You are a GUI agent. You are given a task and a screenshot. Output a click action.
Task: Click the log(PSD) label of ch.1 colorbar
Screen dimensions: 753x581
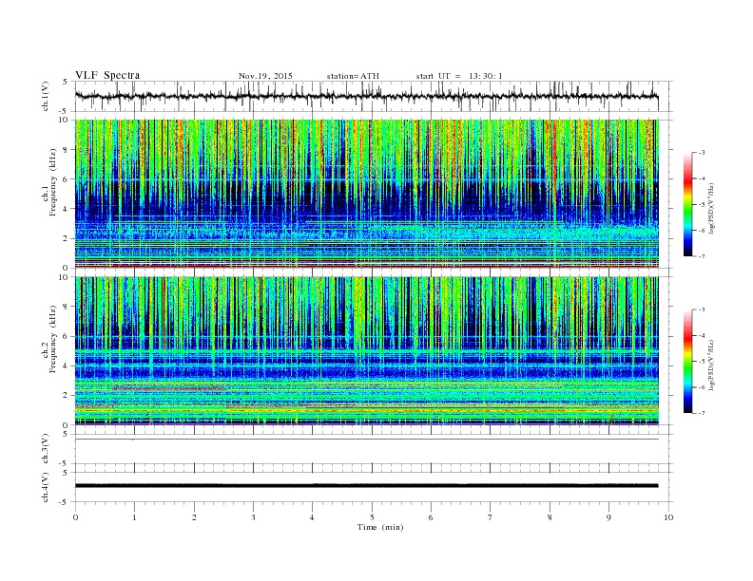[x=712, y=209]
